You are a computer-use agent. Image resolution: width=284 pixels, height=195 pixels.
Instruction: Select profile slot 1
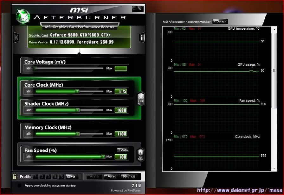[x=36, y=177]
